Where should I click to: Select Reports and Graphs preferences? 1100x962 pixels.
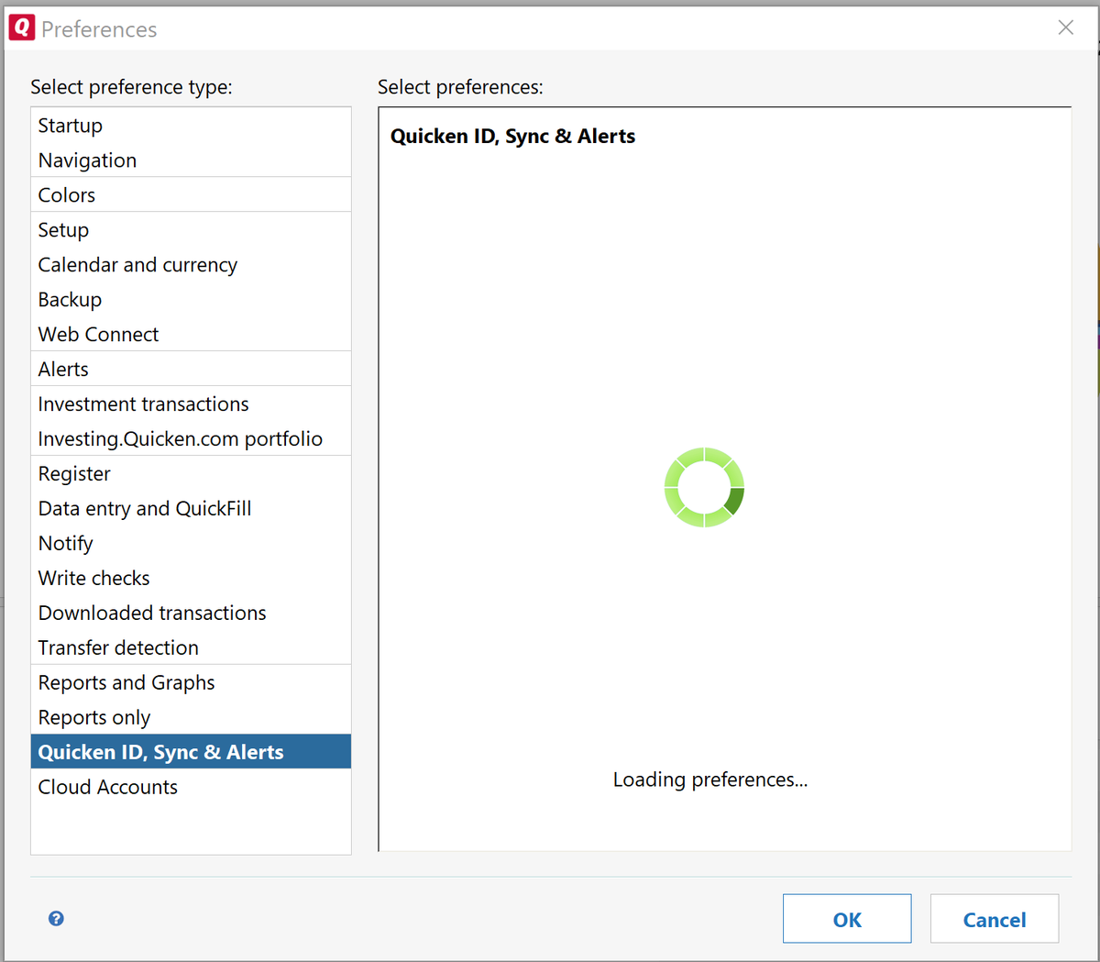tap(191, 683)
